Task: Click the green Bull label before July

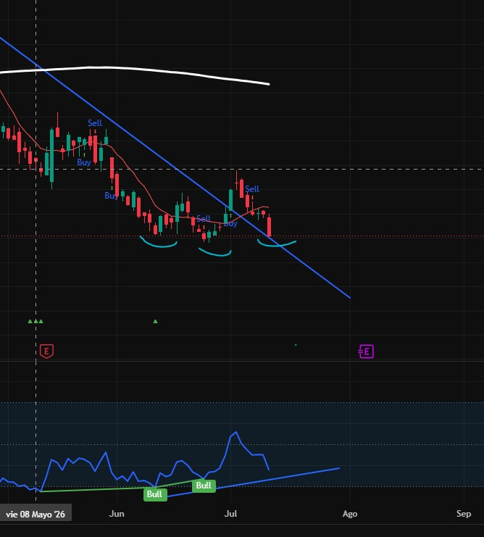Action: tap(204, 486)
